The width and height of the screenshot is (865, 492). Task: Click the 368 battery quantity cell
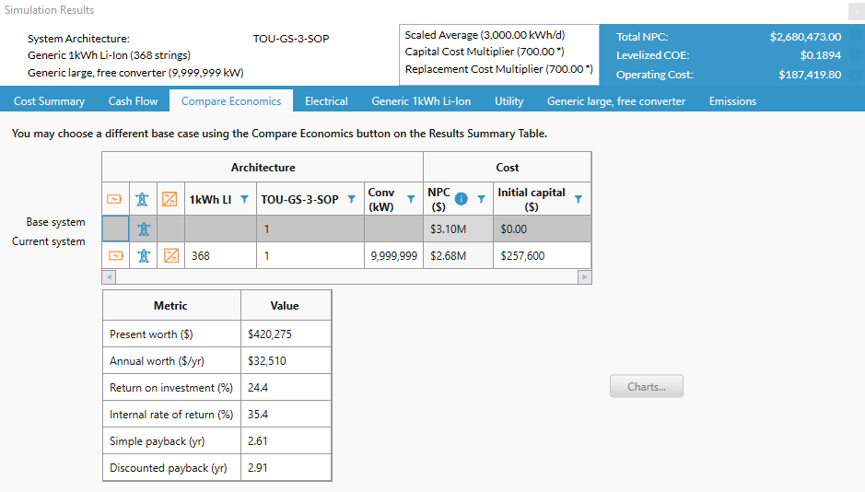[x=221, y=255]
